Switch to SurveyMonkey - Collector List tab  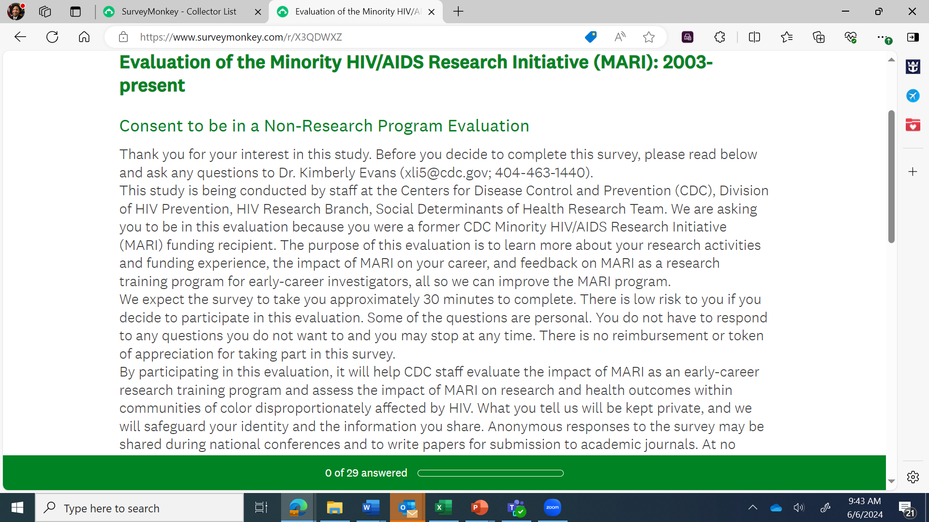tap(179, 12)
